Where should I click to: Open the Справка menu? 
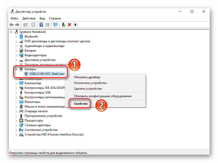tap(55, 18)
